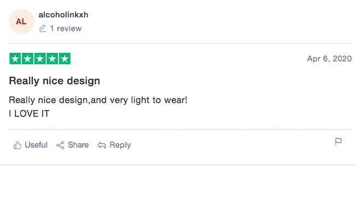The width and height of the screenshot is (357, 204).
Task: Click the review body text paragraph
Action: tap(98, 107)
